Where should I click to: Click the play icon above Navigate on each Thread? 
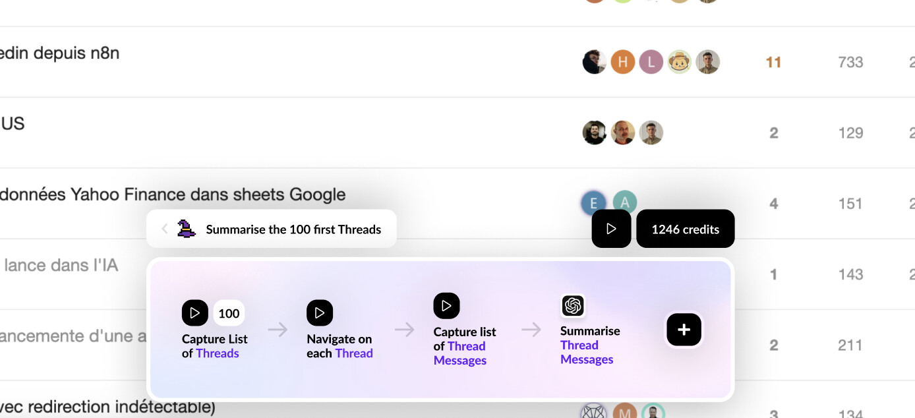tap(320, 313)
